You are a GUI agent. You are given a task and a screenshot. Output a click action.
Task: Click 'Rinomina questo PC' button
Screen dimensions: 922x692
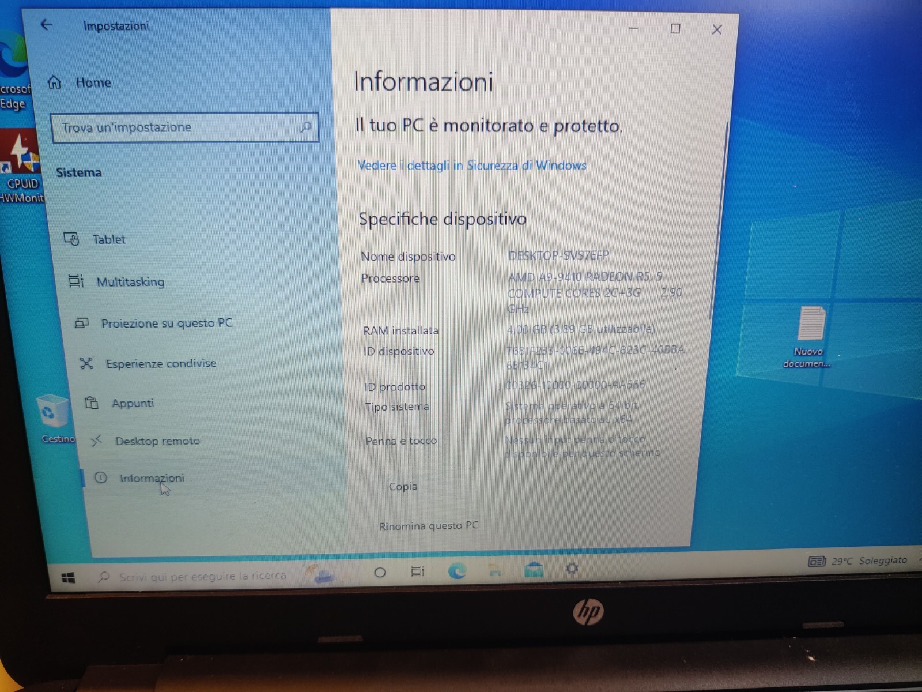(x=428, y=526)
